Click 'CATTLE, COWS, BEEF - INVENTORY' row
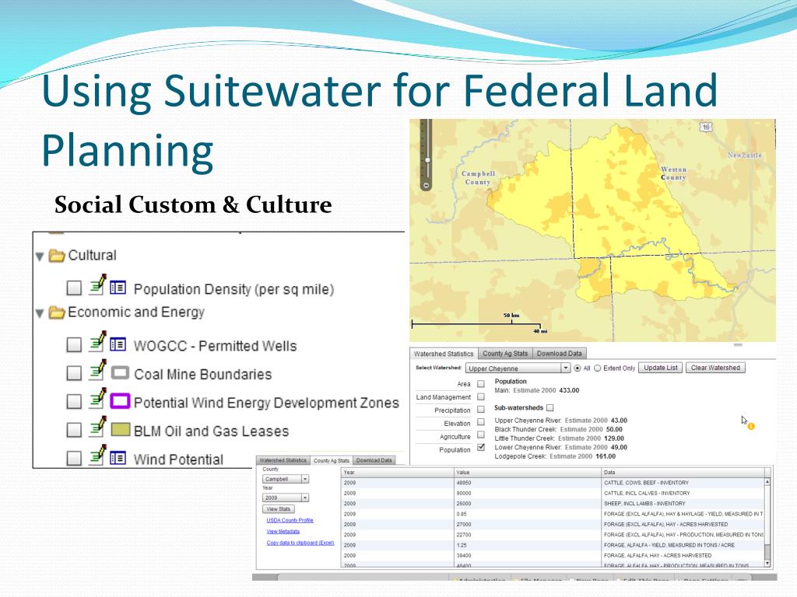797x597 pixels. (553, 483)
